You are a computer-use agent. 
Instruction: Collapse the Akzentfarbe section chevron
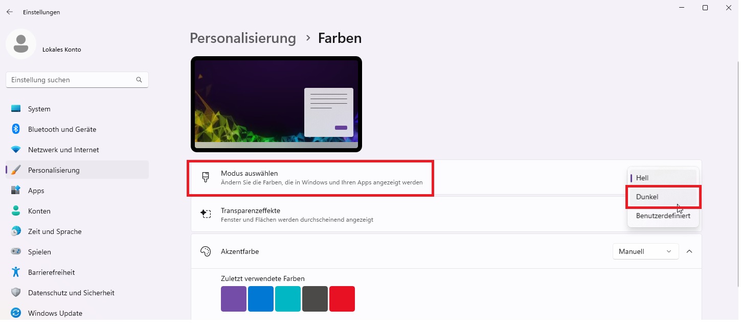(x=689, y=251)
